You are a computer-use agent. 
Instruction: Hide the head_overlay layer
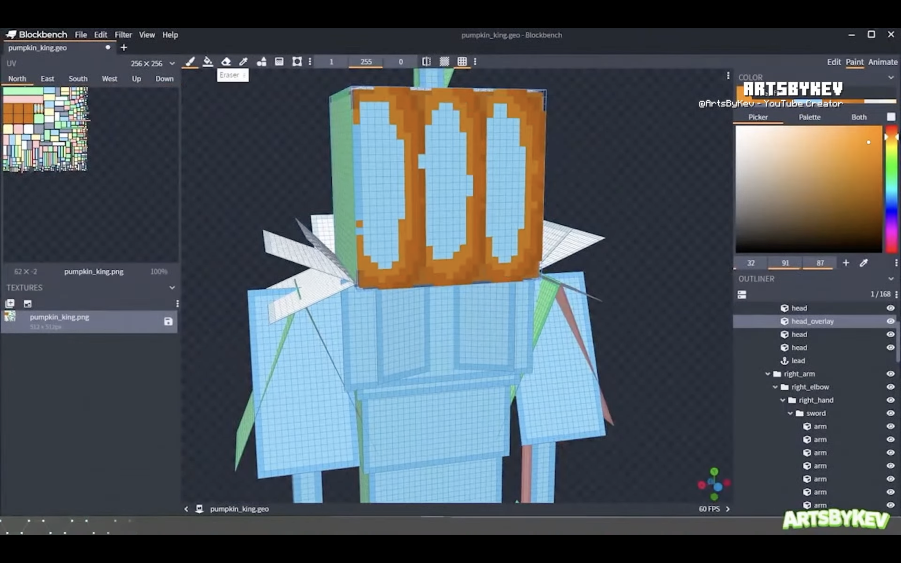(890, 322)
